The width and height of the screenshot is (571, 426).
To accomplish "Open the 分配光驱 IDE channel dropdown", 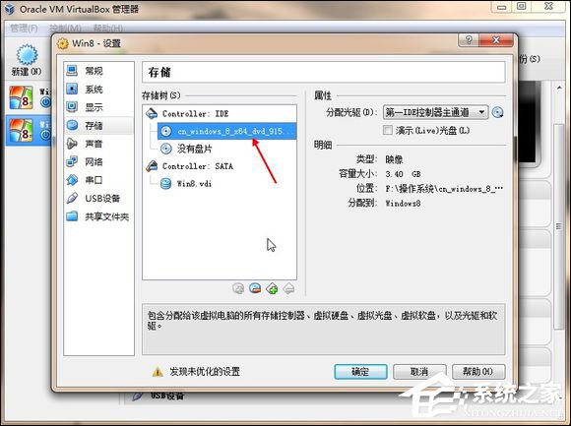I will (x=435, y=112).
